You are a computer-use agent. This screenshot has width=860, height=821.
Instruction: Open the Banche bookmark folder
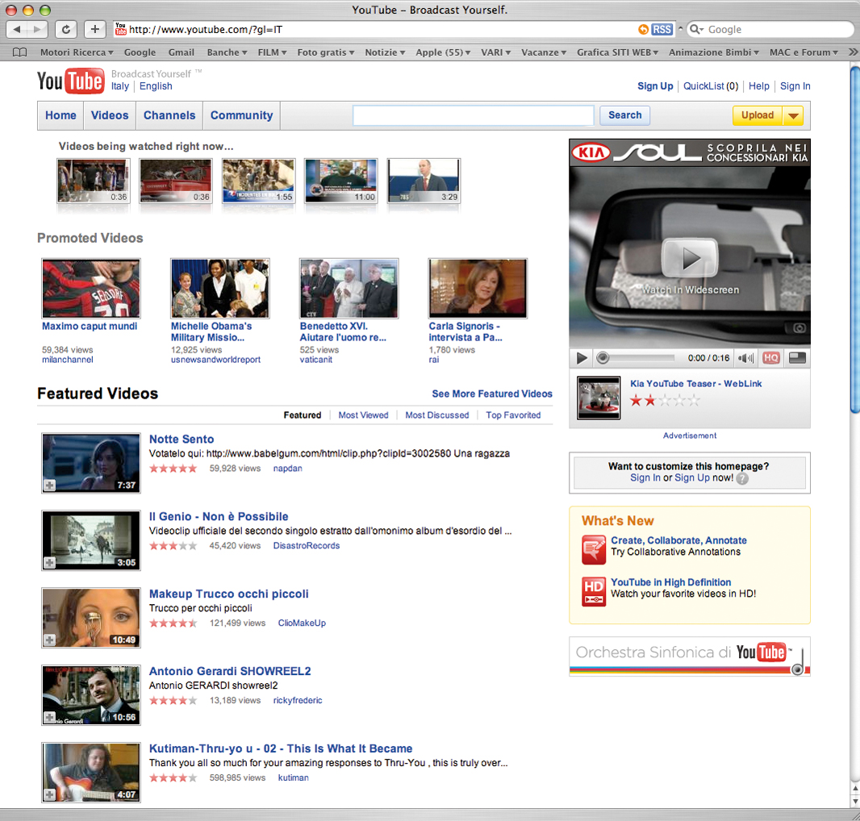coord(227,52)
